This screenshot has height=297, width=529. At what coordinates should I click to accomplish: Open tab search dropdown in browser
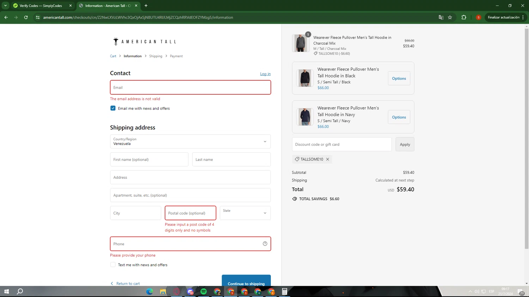coord(5,6)
